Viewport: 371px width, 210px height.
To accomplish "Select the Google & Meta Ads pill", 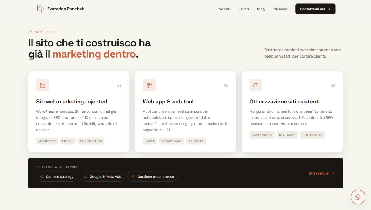I will click(x=102, y=176).
